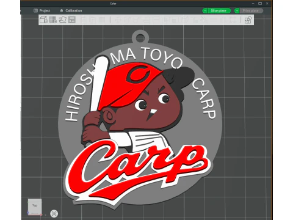Open the Print plate dropdown arrow
The width and height of the screenshot is (293, 220).
pos(237,10)
